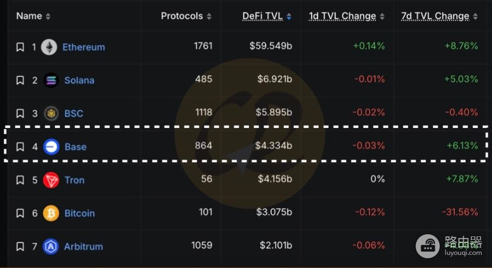Open the Arbitrum chain link

(83, 246)
